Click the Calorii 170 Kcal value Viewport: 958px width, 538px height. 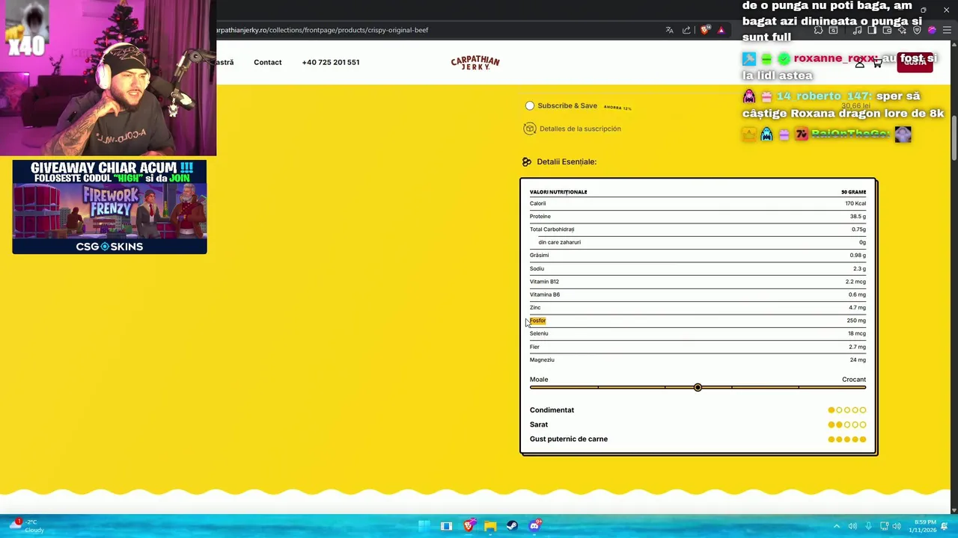[855, 203]
